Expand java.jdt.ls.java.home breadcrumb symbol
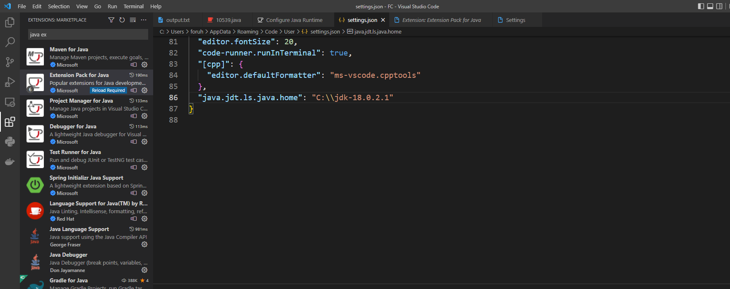 [x=374, y=31]
